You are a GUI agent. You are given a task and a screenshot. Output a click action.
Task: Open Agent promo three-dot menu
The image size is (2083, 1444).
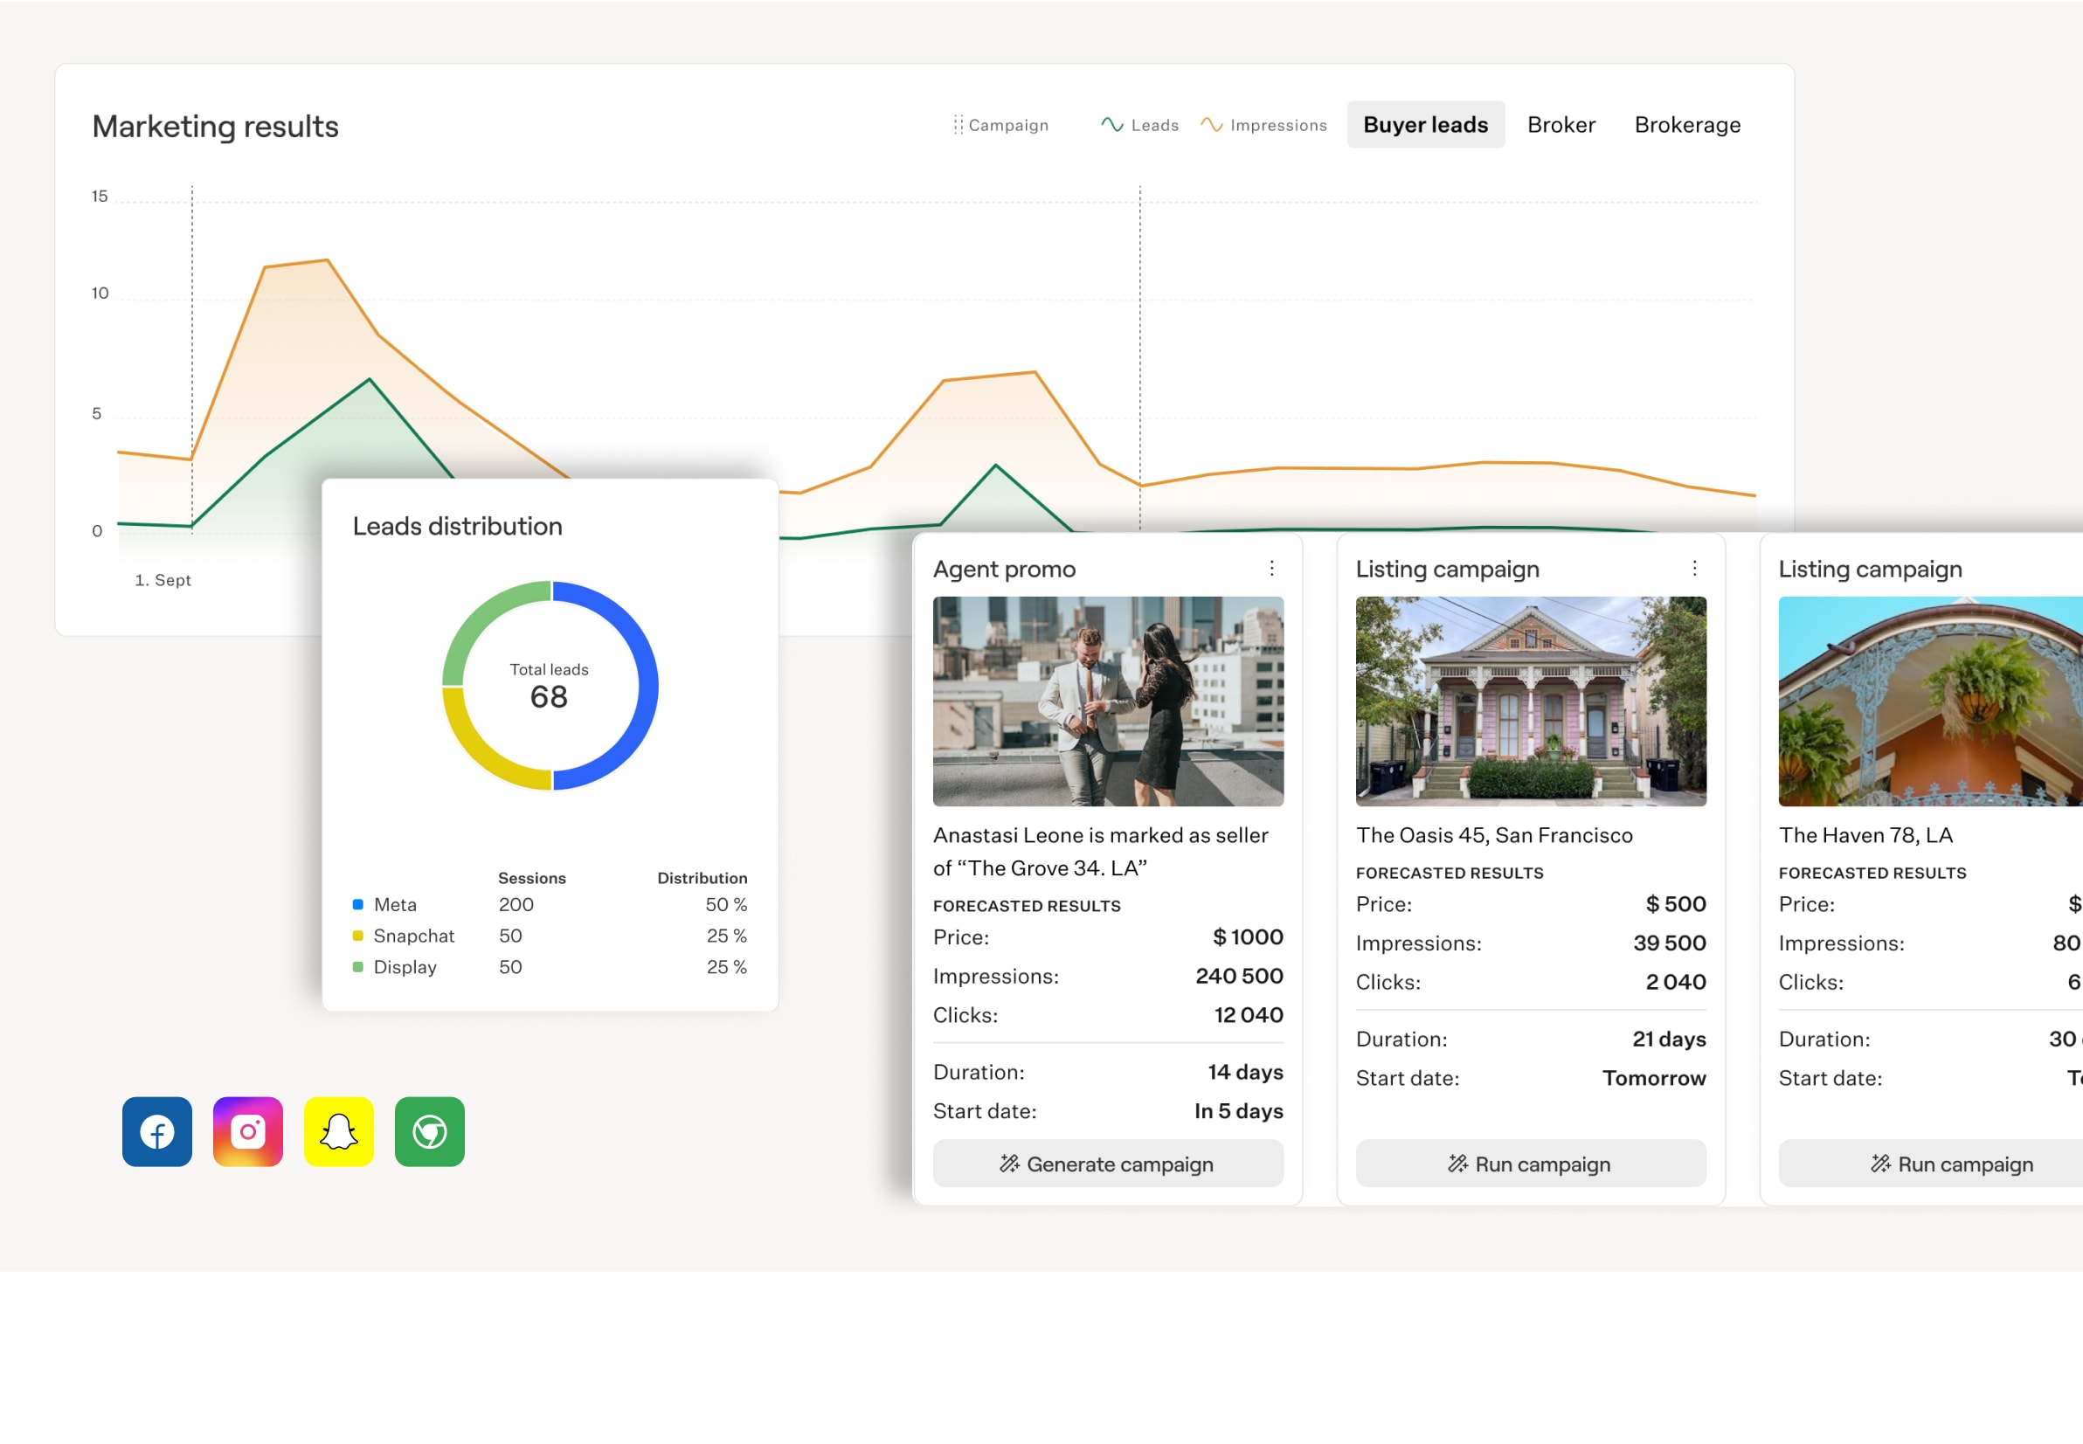(x=1271, y=568)
